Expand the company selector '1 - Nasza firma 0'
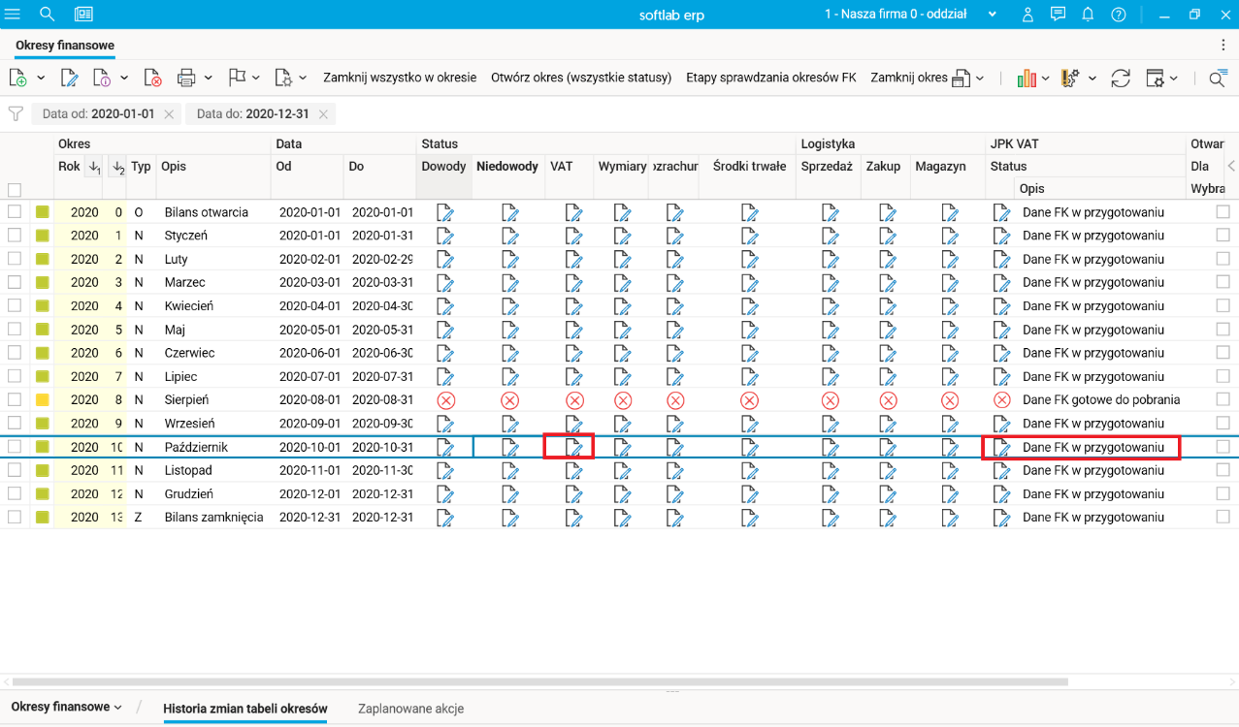The height and width of the screenshot is (727, 1239). 992,14
